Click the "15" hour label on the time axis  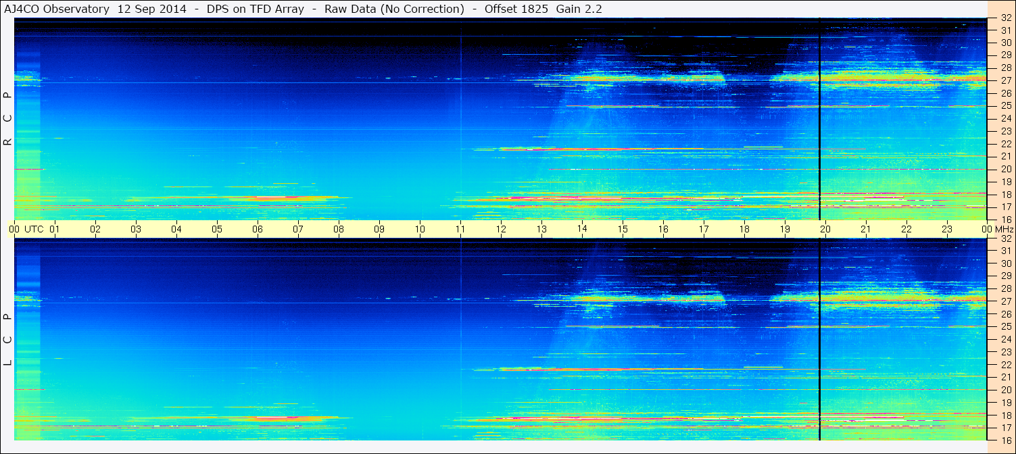click(x=623, y=229)
